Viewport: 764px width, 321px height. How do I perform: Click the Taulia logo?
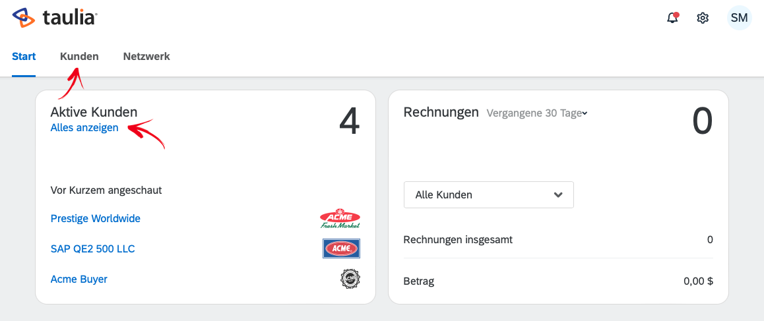55,18
